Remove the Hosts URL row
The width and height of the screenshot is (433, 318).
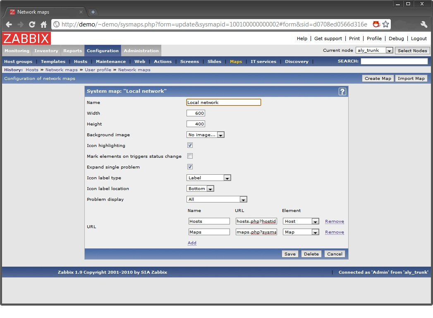pos(335,221)
